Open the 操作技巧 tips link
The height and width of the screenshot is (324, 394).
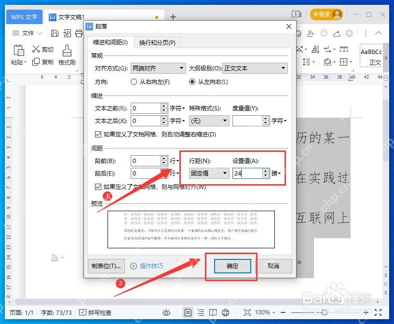pyautogui.click(x=147, y=266)
